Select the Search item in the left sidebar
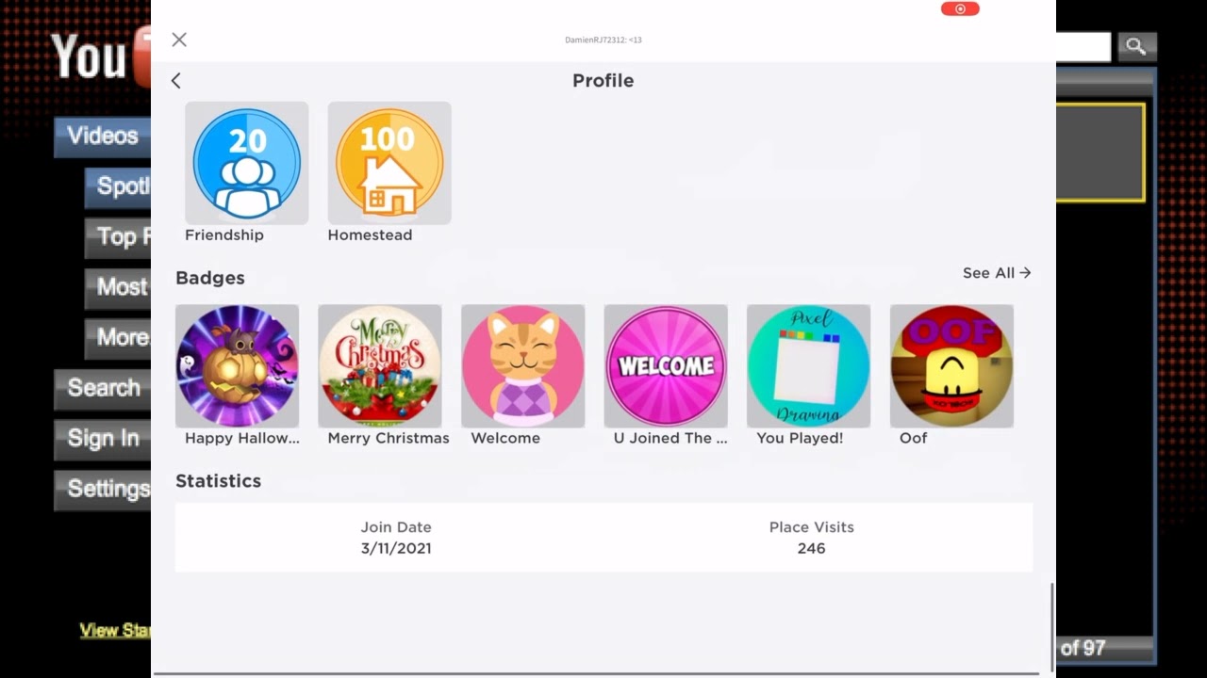Screen dimensions: 1207x678 click(103, 388)
